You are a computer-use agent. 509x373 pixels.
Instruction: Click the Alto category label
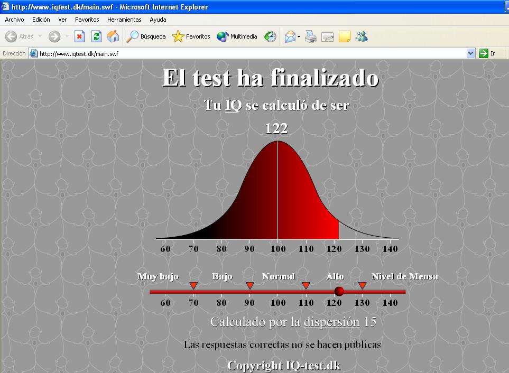335,276
